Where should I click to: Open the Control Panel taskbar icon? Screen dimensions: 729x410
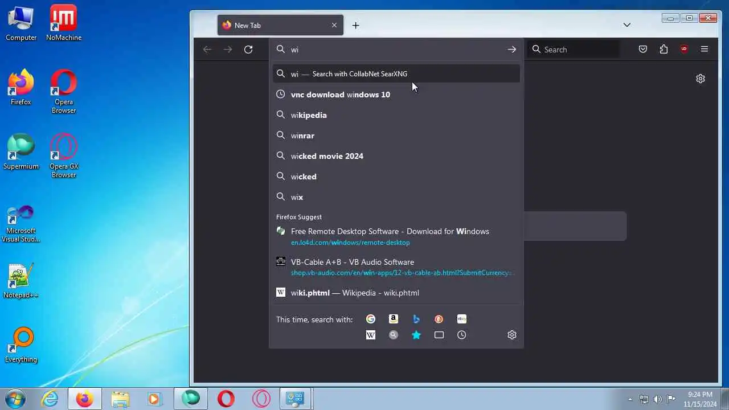[295, 399]
